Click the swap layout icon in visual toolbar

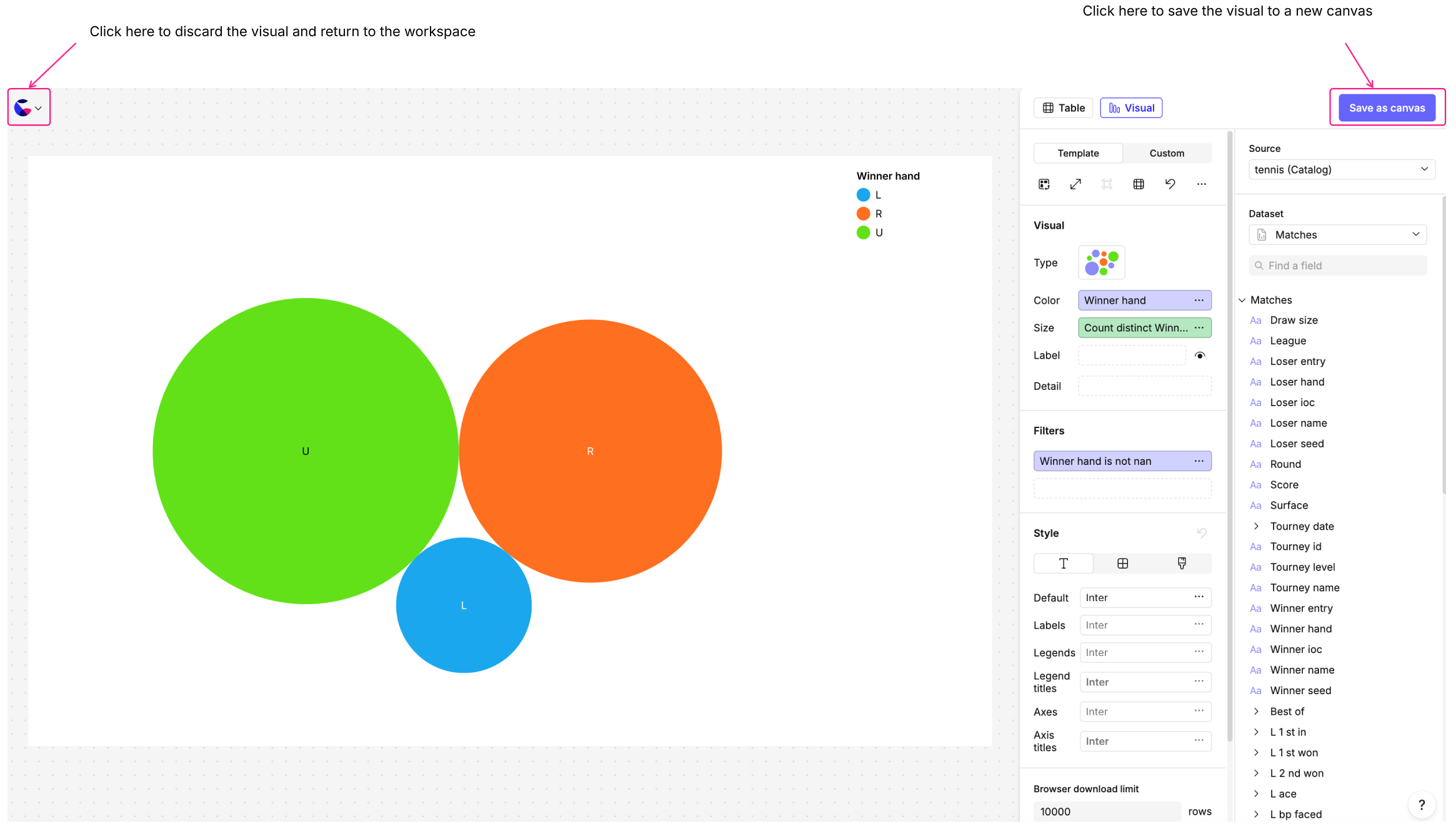[1044, 184]
